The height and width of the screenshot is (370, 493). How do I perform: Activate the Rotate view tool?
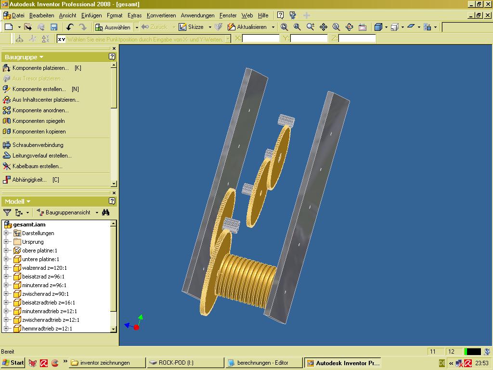point(350,27)
